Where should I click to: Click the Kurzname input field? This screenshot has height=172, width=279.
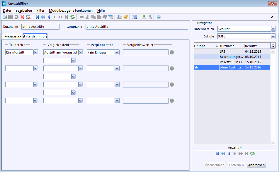tap(40, 27)
